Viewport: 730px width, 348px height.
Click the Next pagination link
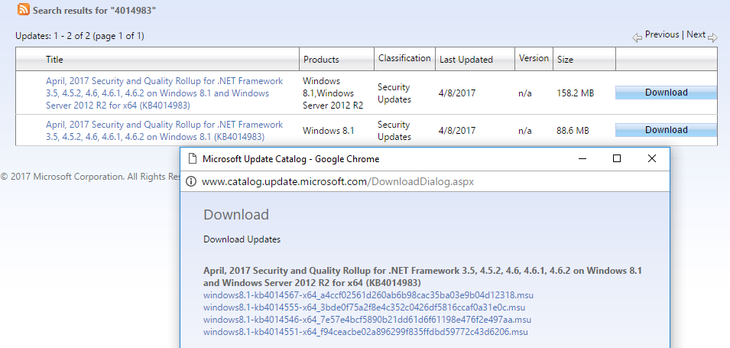(x=696, y=34)
